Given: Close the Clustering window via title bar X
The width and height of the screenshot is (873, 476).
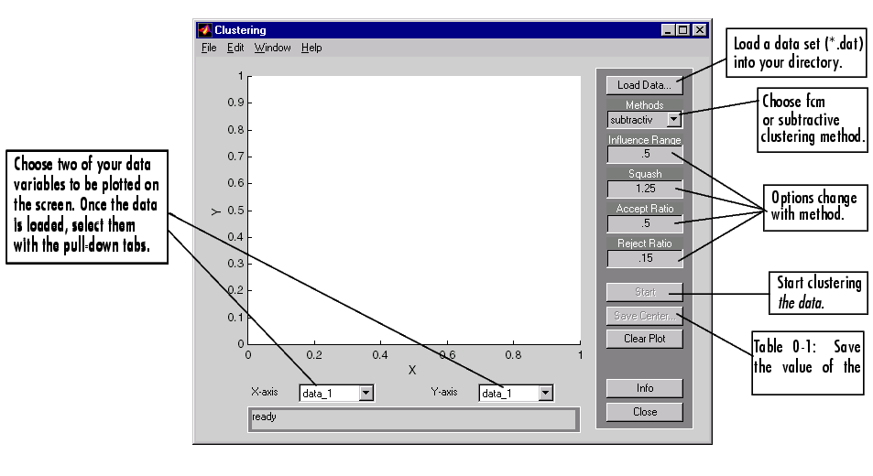Looking at the screenshot, I should 700,30.
